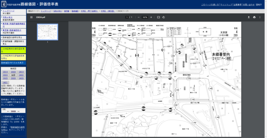Open 注意事項 header link
Screen dimensions: 267x138
click(x=237, y=5)
